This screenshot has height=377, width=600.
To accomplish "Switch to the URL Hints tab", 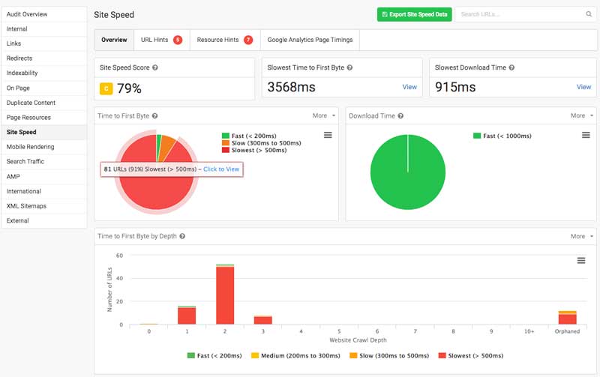I will 160,40.
